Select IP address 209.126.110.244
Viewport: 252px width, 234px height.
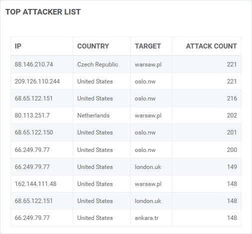tap(37, 81)
